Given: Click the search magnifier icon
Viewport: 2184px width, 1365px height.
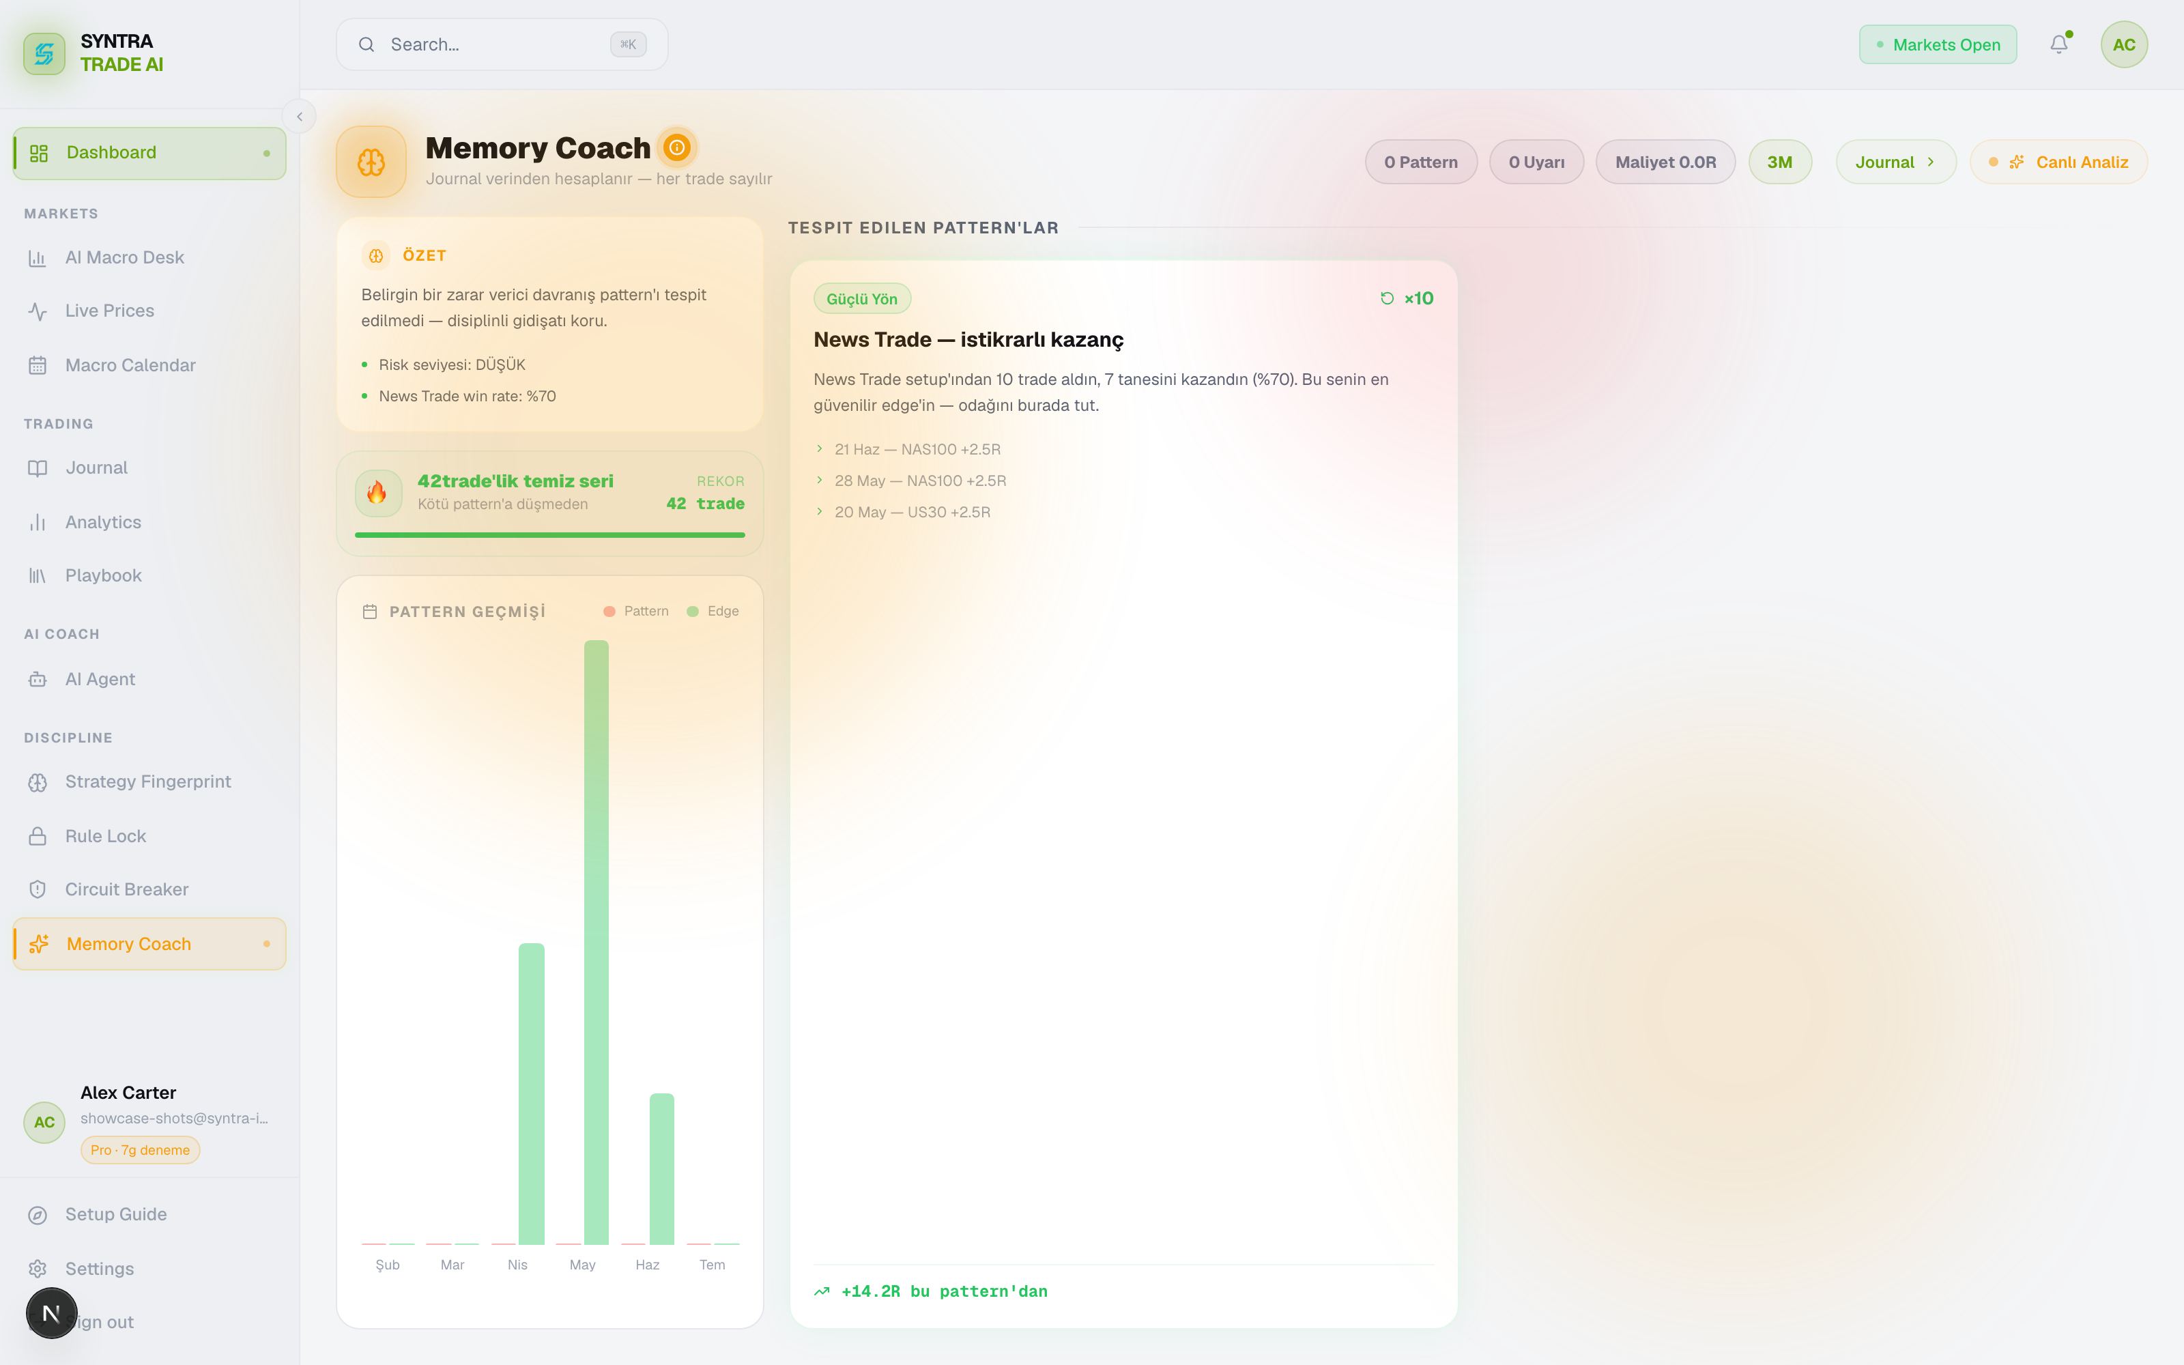Looking at the screenshot, I should pyautogui.click(x=367, y=44).
